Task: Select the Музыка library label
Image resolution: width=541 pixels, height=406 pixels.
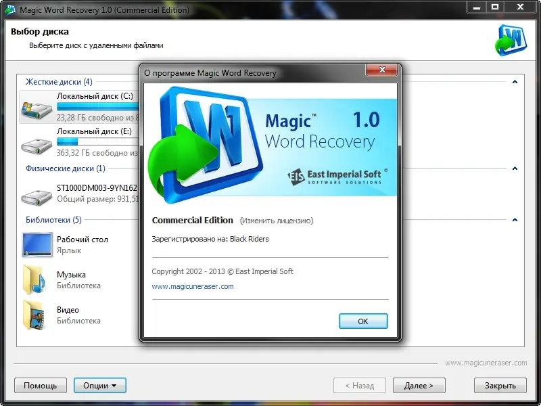Action: 72,275
